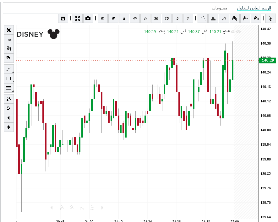The height and width of the screenshot is (222, 278).
Task: Click the faded compress-horizontally zoom icon
Action: [92, 208]
